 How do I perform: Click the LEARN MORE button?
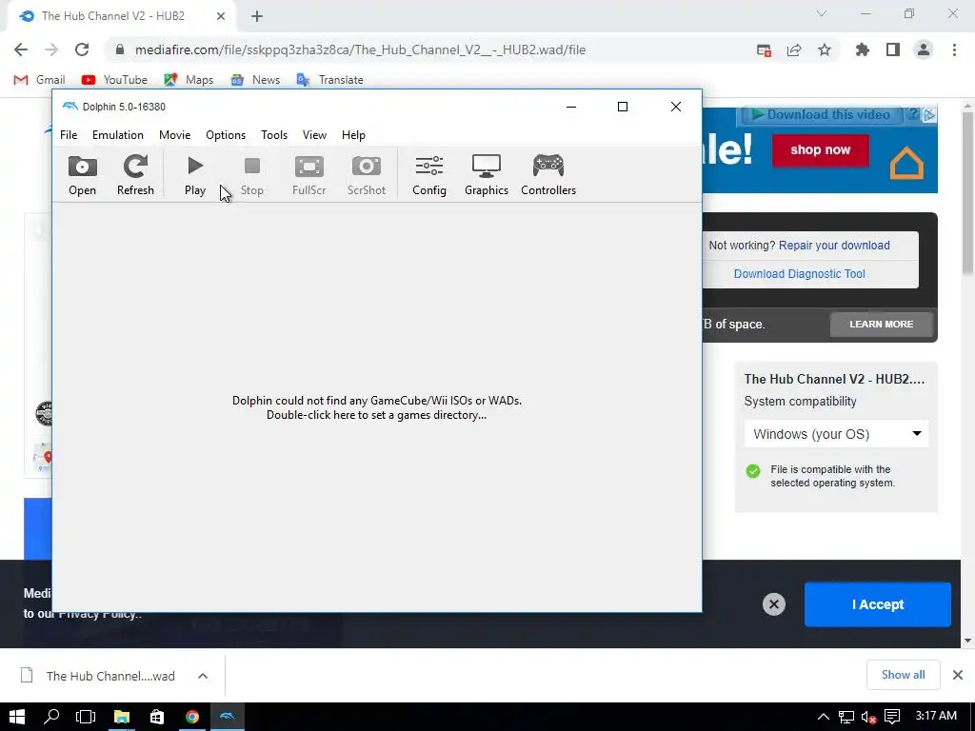pyautogui.click(x=881, y=324)
